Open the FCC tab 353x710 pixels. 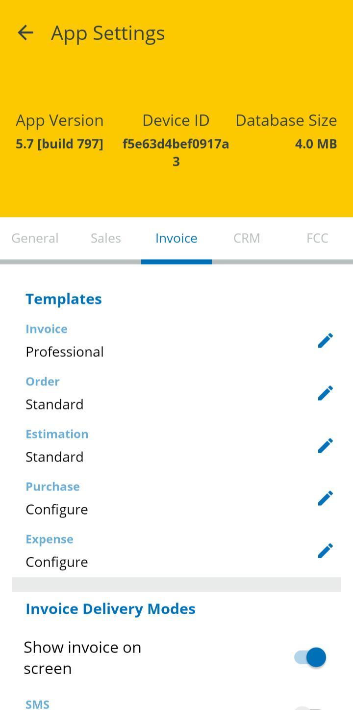[317, 238]
